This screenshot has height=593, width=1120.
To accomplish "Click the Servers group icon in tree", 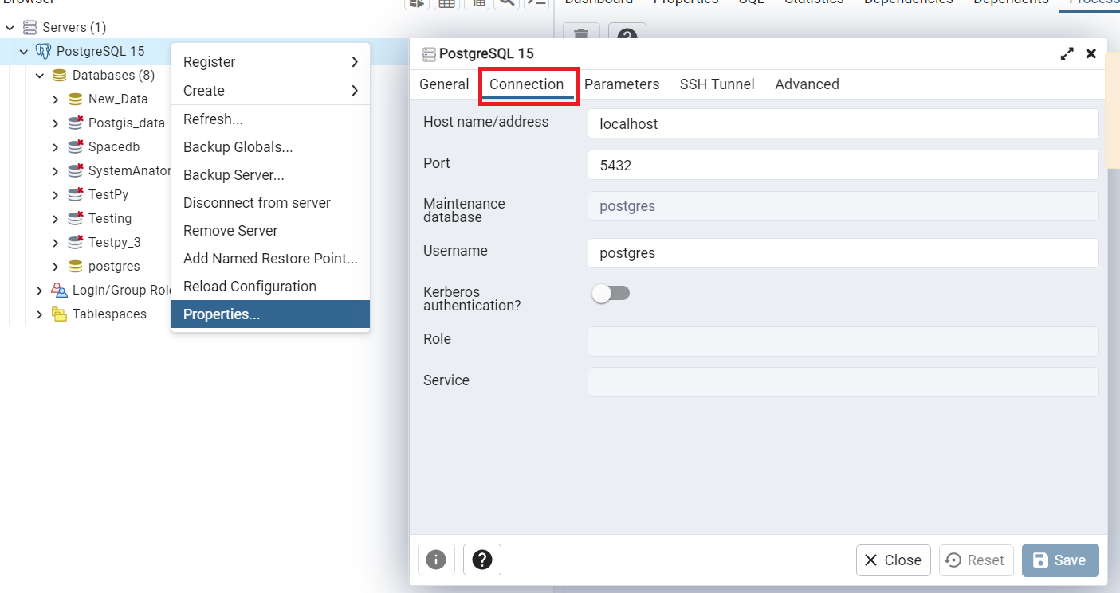I will pos(30,28).
